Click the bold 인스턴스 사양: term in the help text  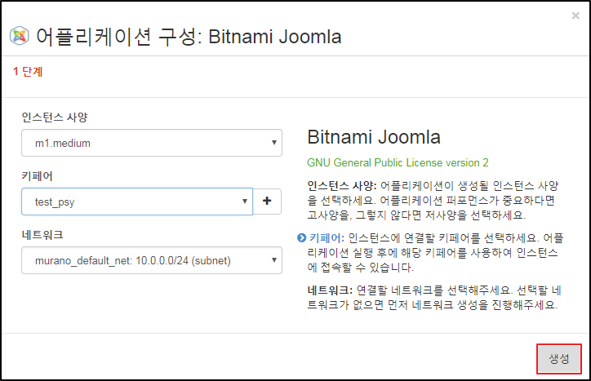pos(342,186)
